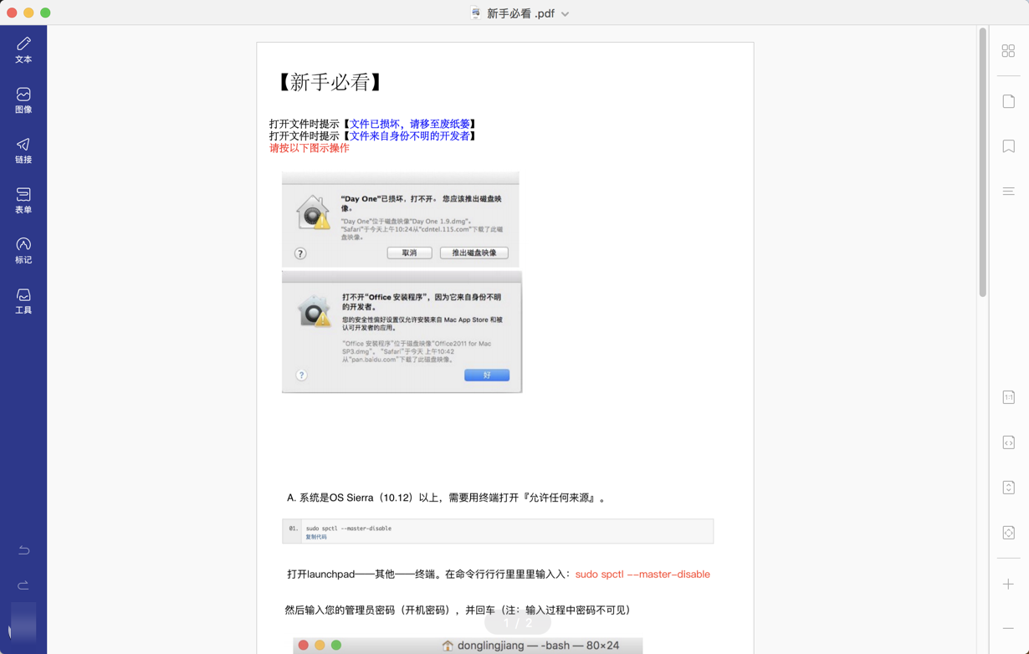Click red text 请按以下图示操作

(x=310, y=148)
